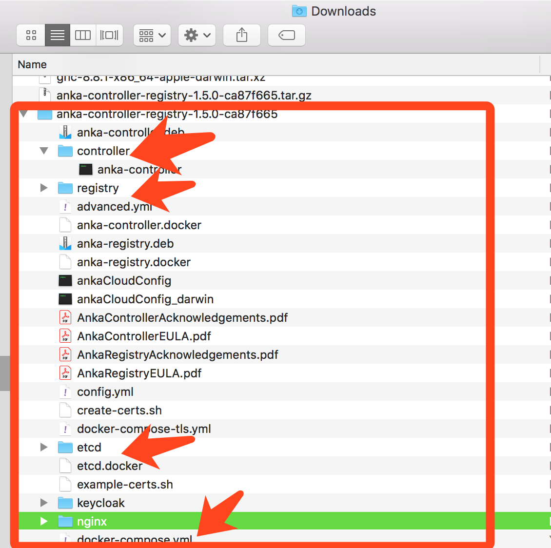
Task: Select the AnkaControllerAcknowledgements.pdf file name
Action: [x=182, y=317]
